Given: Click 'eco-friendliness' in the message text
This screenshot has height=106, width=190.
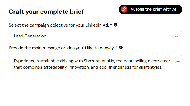Looking at the screenshot, I should click(115, 67).
